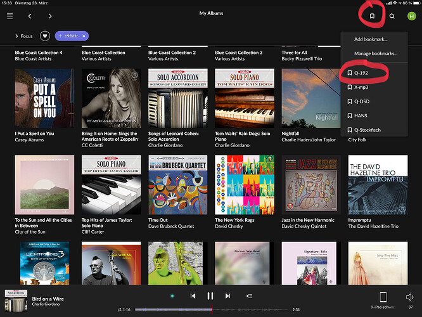Open the Nightfall album cover
This screenshot has width=422, height=317.
[311, 98]
